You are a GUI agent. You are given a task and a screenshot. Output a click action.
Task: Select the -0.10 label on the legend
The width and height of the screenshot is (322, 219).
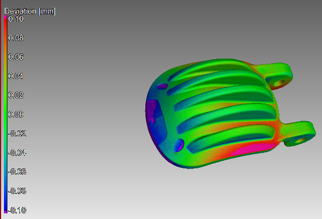(x=17, y=210)
